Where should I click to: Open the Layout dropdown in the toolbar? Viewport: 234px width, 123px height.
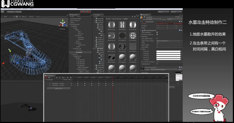[x=176, y=12]
